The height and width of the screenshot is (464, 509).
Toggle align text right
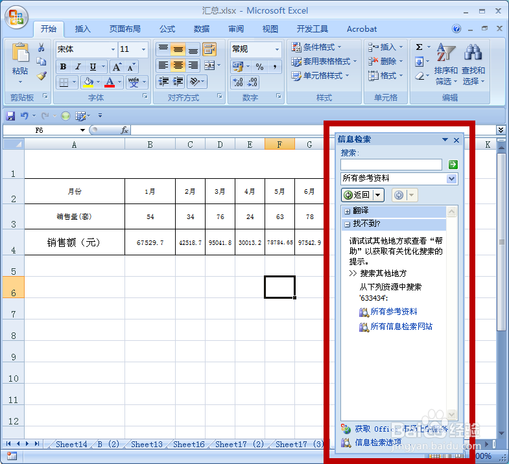click(193, 65)
